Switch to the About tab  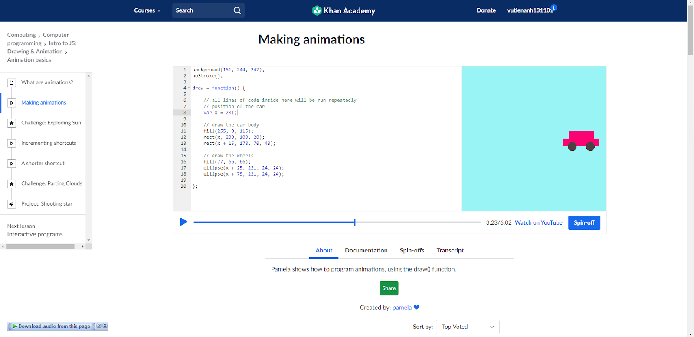(x=324, y=250)
